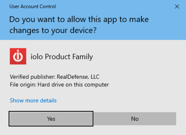Open the Show more details link
Image resolution: width=186 pixels, height=135 pixels.
point(33,100)
